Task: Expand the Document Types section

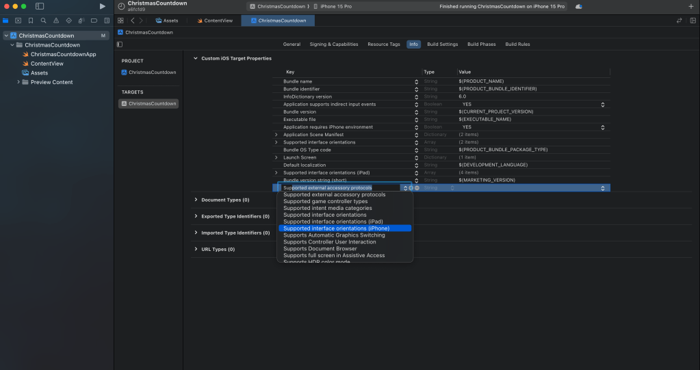Action: tap(196, 200)
